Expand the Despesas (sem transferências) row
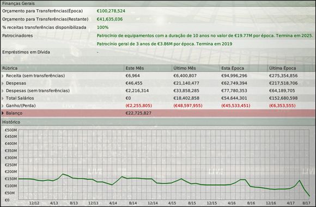316x207 pixels. point(3,91)
